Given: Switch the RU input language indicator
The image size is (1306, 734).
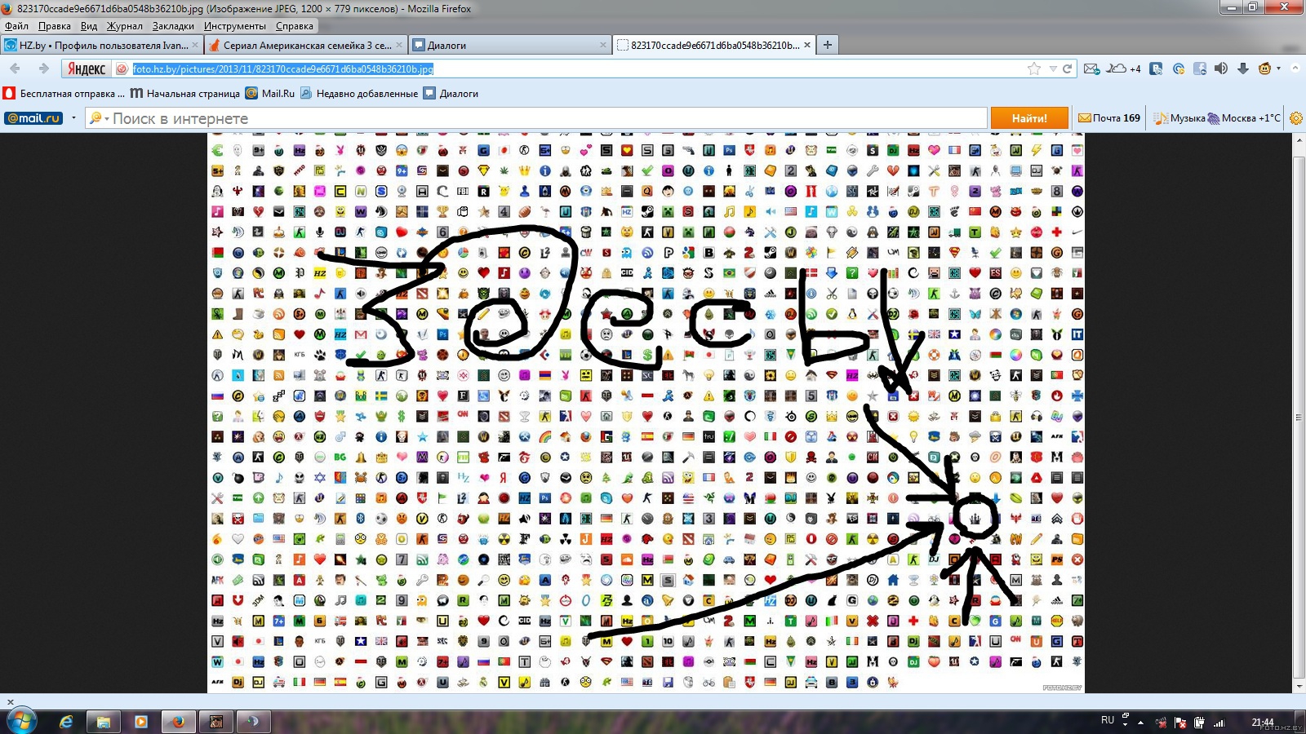Looking at the screenshot, I should [1108, 720].
